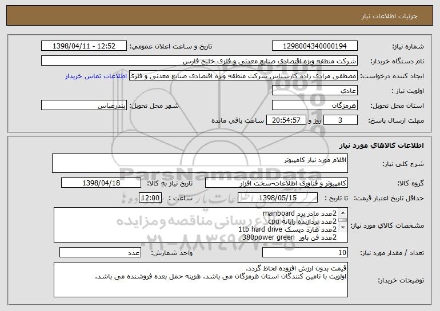The height and width of the screenshot is (311, 440).
Task: Click the remaining days field showing 3
Action: (341, 120)
